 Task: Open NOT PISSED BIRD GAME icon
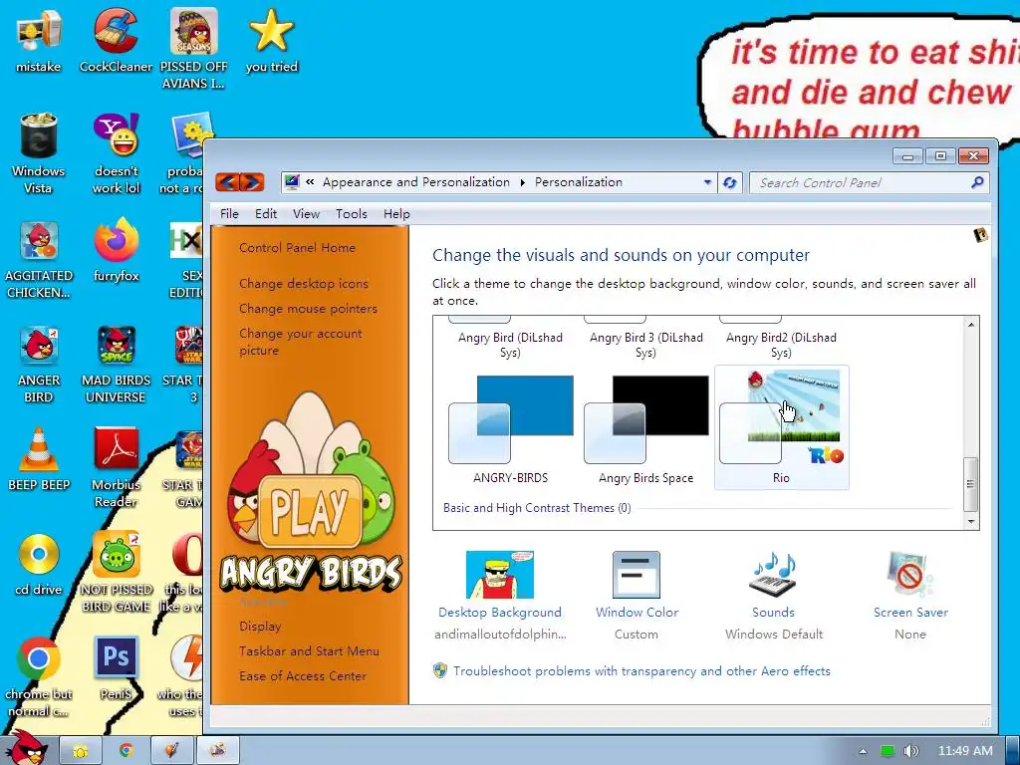click(x=116, y=573)
